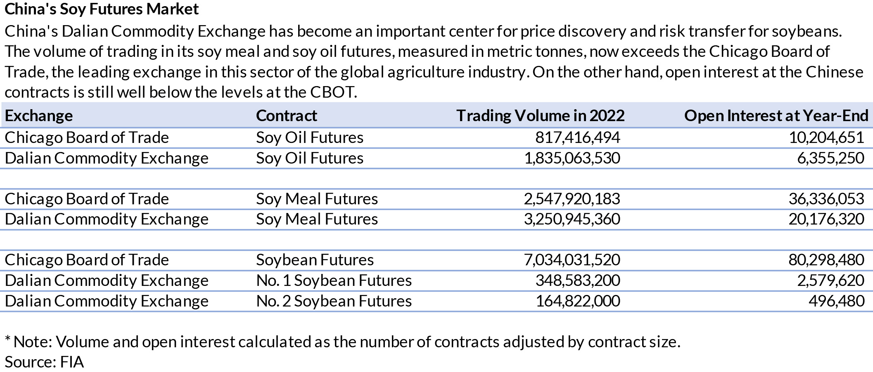This screenshot has width=873, height=372.
Task: Click open interest value 6,355,250
Action: [x=830, y=158]
